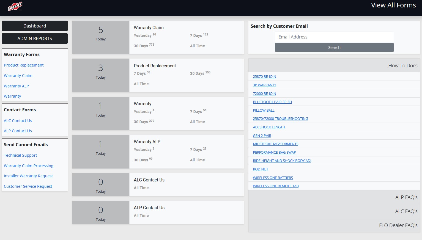Screen dimensions: 422x240
Task: Open RIDE HEIGHT AND SHOCK BODY ADJ doc
Action: (x=282, y=161)
